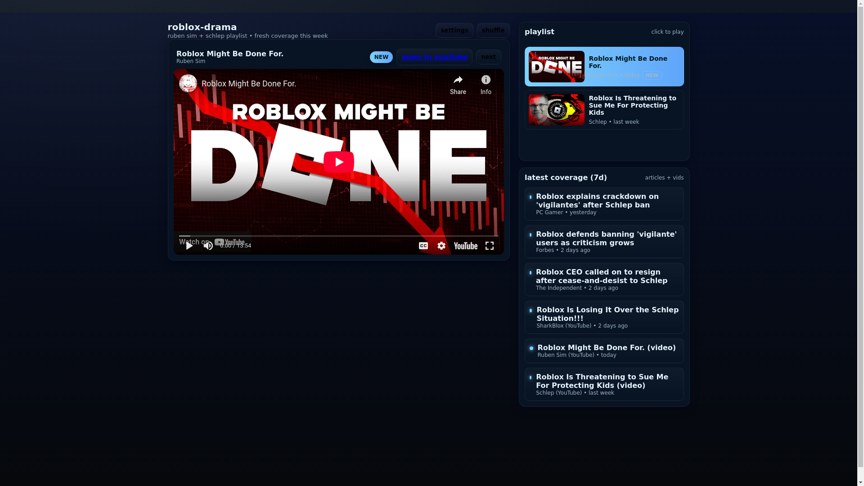Click the 'latest coverage (7d)' heading
This screenshot has height=486, width=864.
[x=566, y=177]
